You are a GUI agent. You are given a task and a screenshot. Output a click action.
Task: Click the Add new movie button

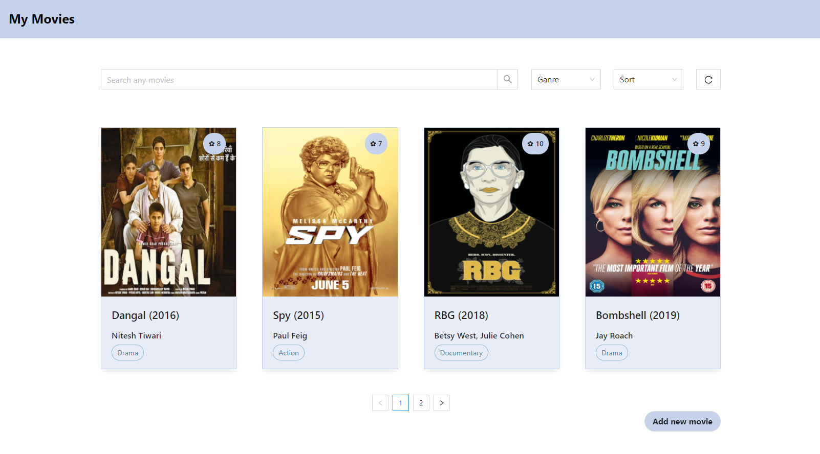click(682, 421)
